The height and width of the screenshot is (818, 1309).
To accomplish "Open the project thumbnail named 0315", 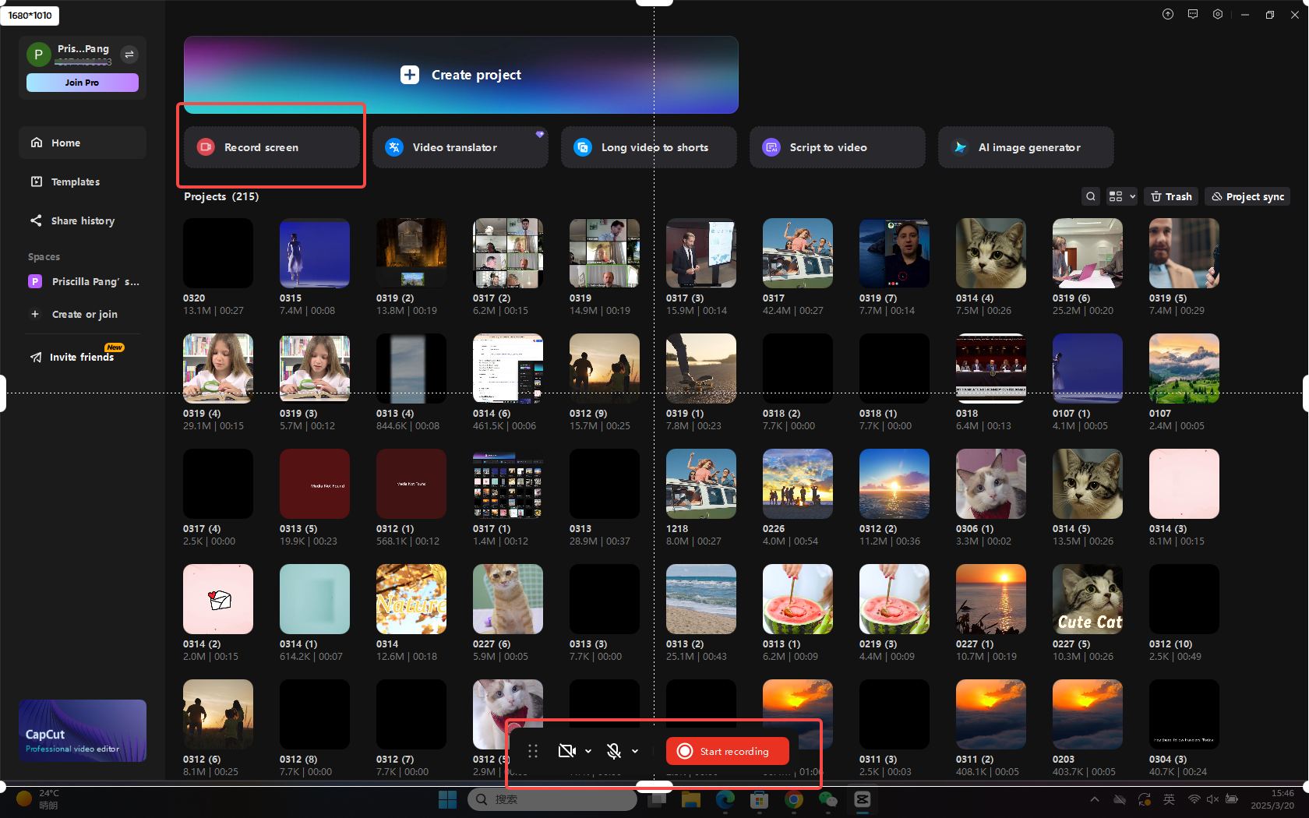I will (315, 253).
